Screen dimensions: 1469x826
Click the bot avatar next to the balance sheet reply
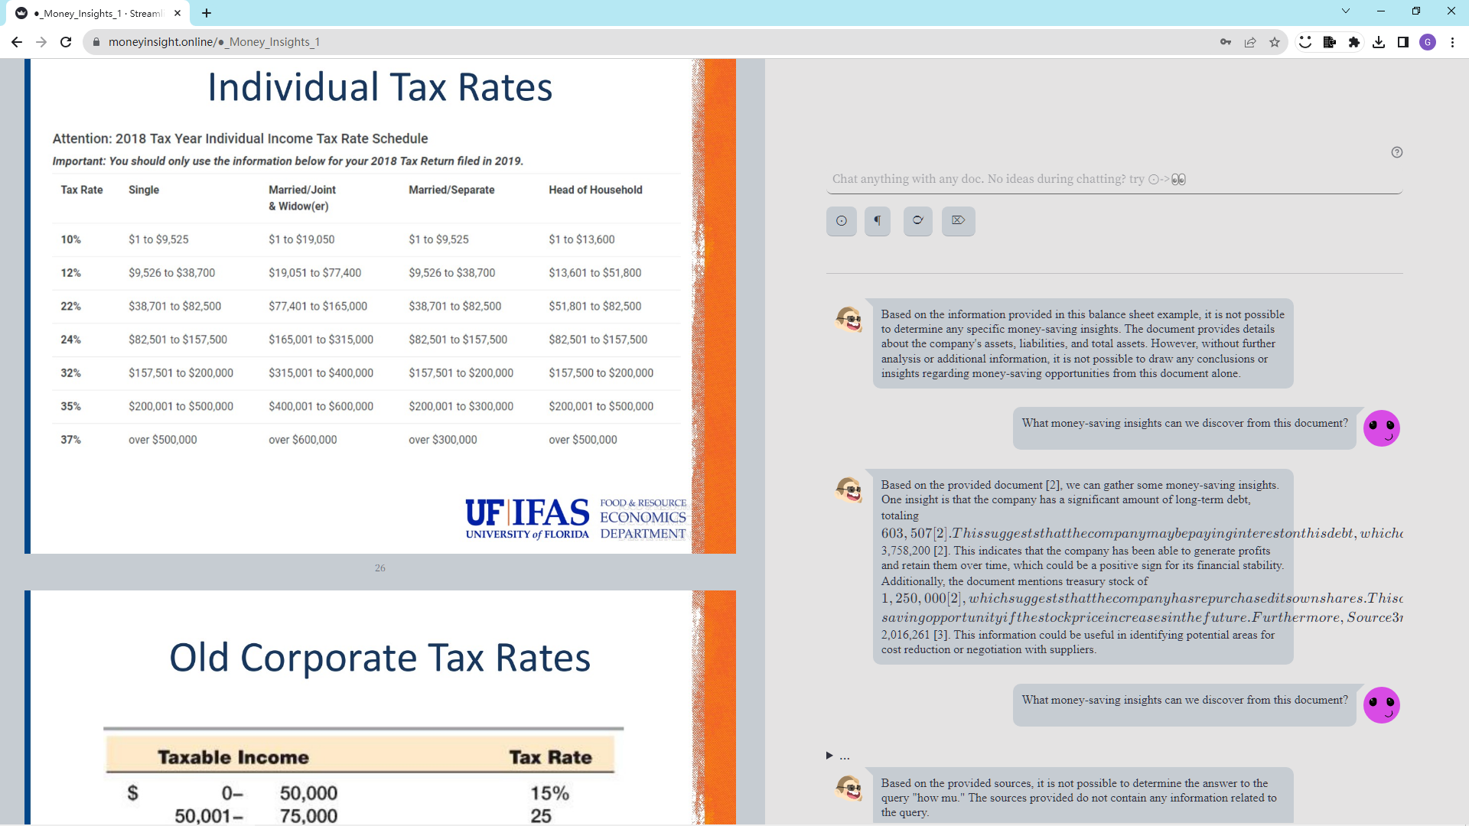849,319
